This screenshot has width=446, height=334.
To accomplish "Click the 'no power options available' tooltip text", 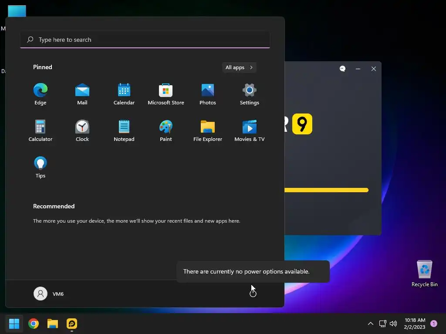I will coord(247,271).
